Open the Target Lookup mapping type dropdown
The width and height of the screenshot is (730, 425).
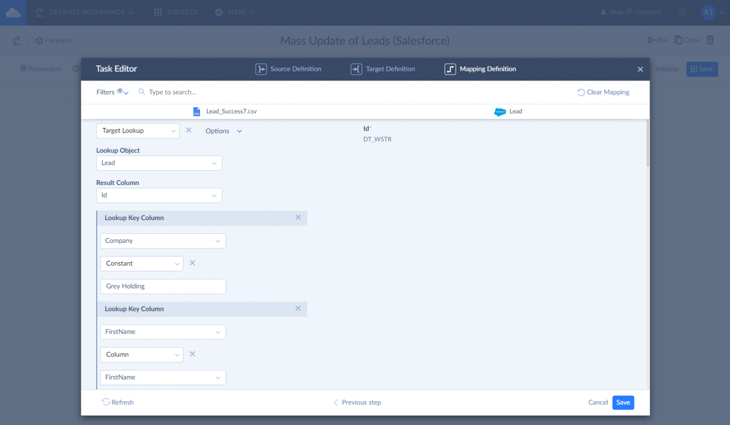[137, 131]
